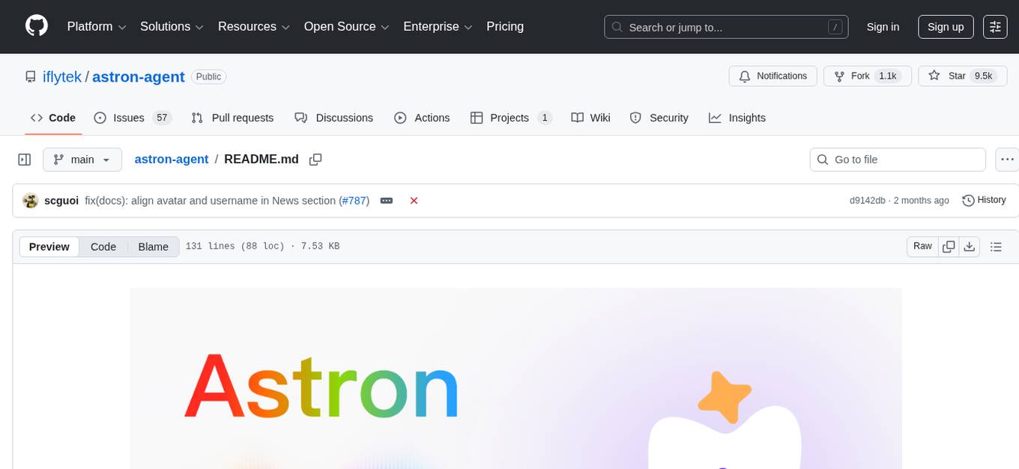Download the raw README.md file
1019x469 pixels.
pyautogui.click(x=970, y=246)
